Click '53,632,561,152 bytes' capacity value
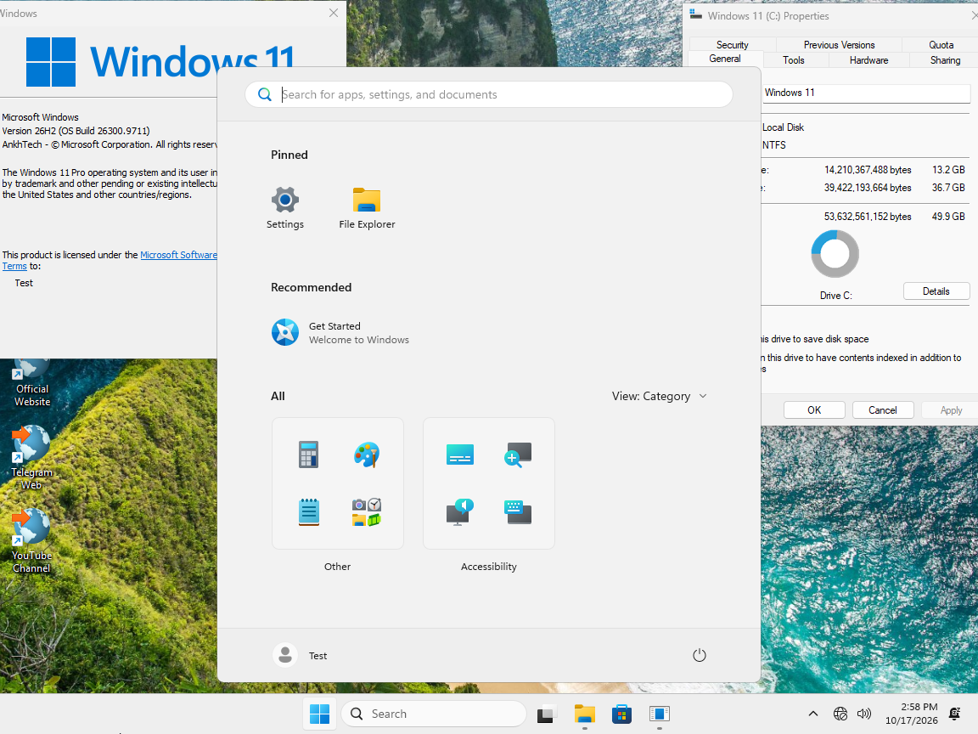 [868, 217]
